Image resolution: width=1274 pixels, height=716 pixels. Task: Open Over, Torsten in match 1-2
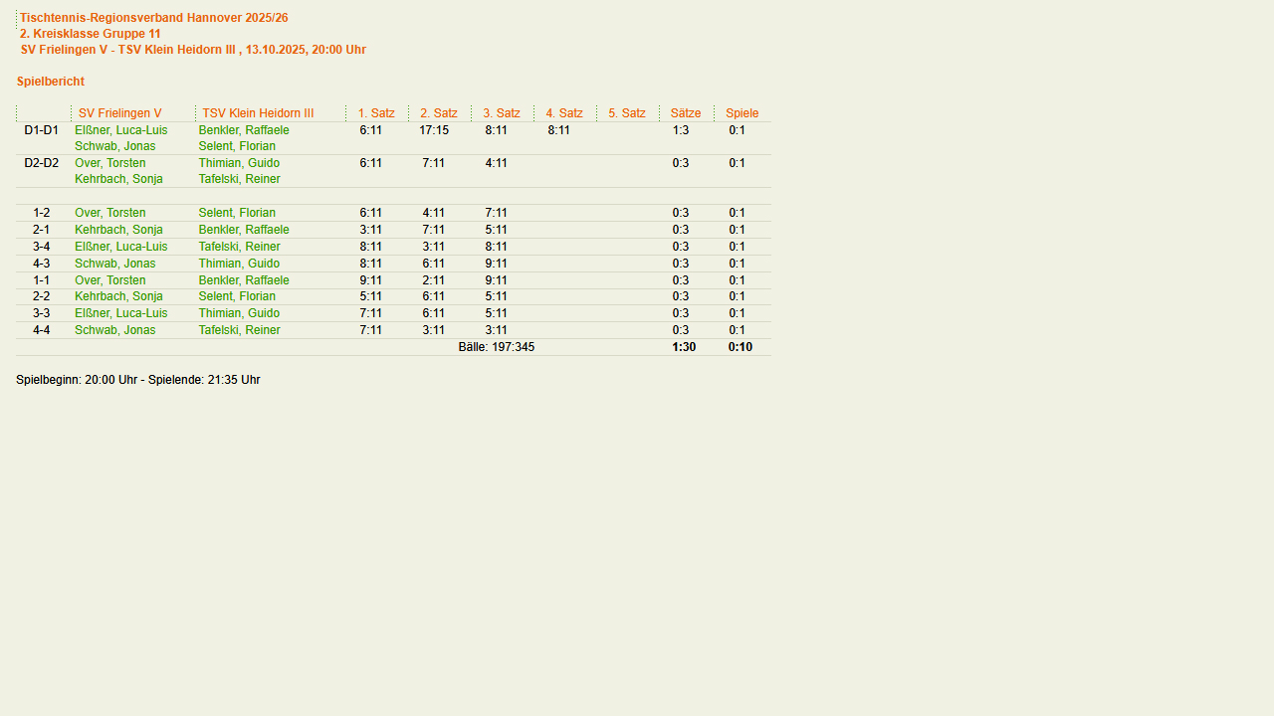point(109,213)
